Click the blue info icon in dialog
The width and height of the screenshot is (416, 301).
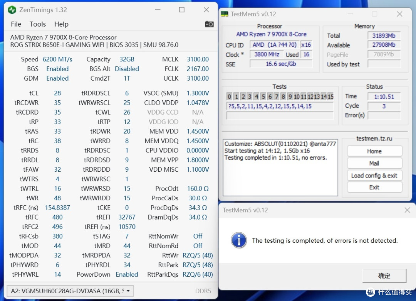point(239,240)
